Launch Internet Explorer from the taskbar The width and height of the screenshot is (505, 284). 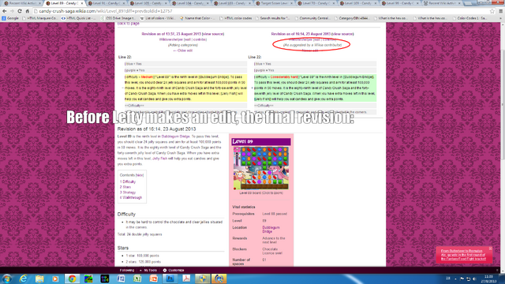(23, 278)
